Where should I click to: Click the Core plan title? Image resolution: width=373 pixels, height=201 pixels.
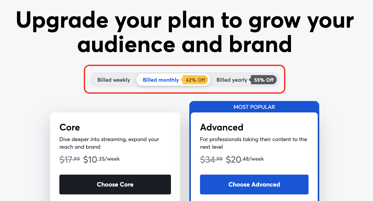click(x=70, y=127)
